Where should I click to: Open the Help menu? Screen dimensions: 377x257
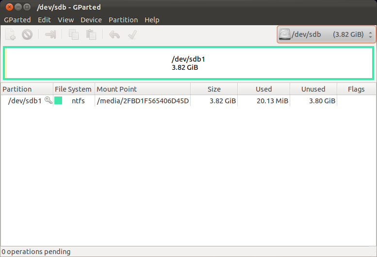[152, 20]
